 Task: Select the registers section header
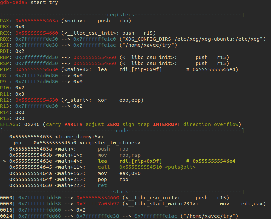coord(121,15)
